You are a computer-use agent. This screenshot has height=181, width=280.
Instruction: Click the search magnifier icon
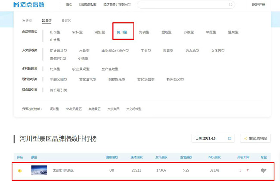231,5
